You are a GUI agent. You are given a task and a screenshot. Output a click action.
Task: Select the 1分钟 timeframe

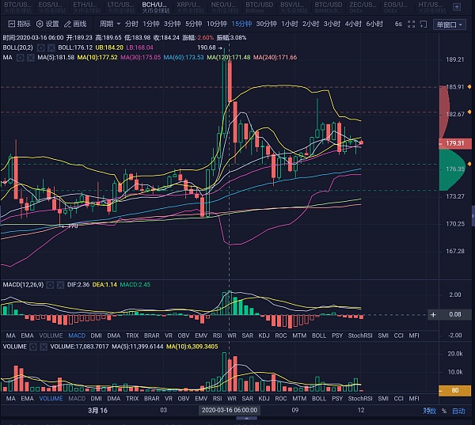pos(151,24)
